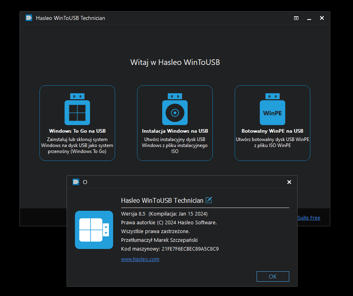The image size is (353, 296).
Task: Click the Utwórz botowalny dysk USB WinPE description
Action: [273, 143]
